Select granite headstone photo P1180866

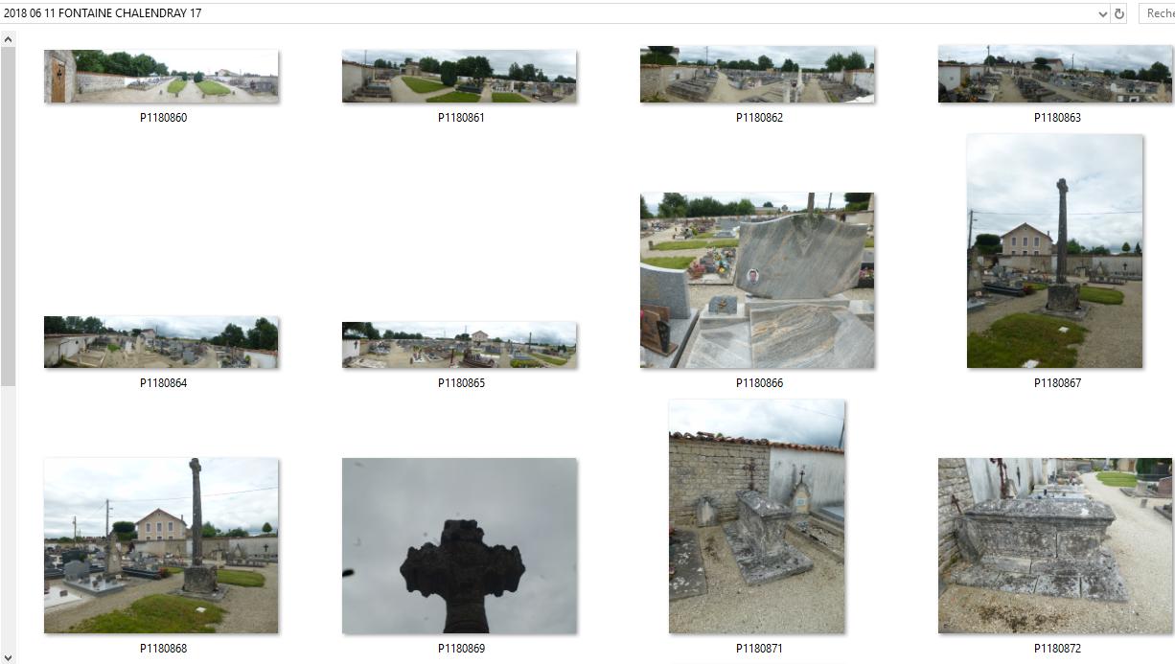(x=757, y=280)
